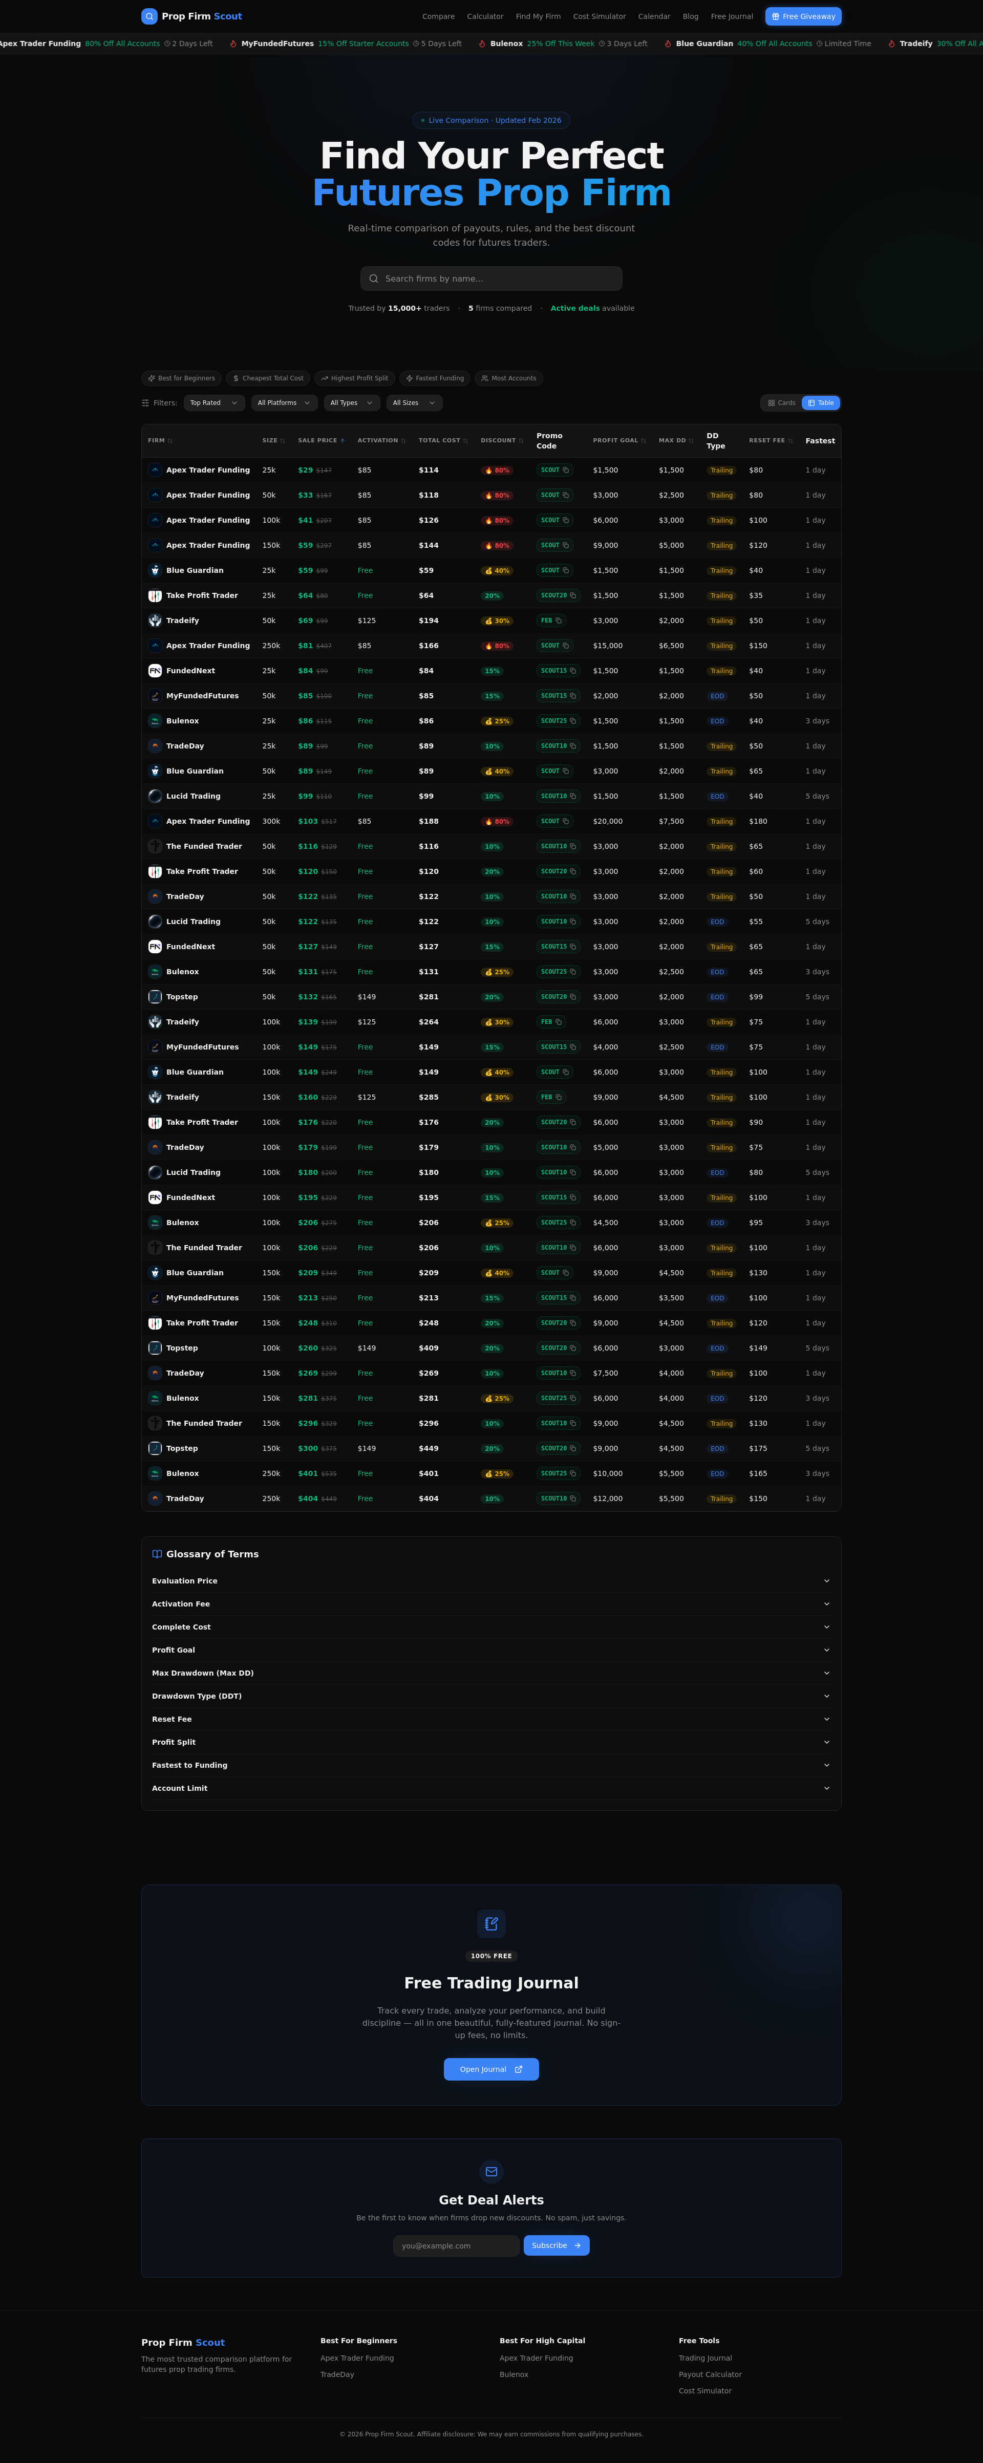
Task: Copy SCOUT10 code in TradeDay 250k row
Action: pos(558,1499)
